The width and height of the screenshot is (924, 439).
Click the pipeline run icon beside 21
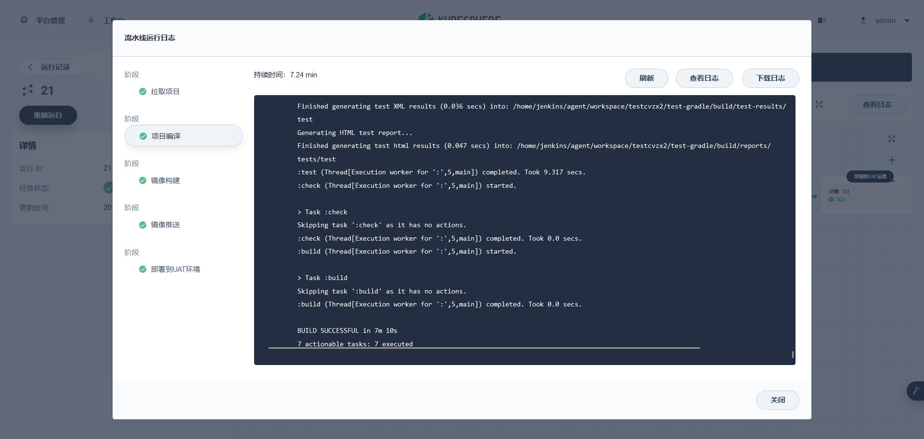[x=27, y=90]
